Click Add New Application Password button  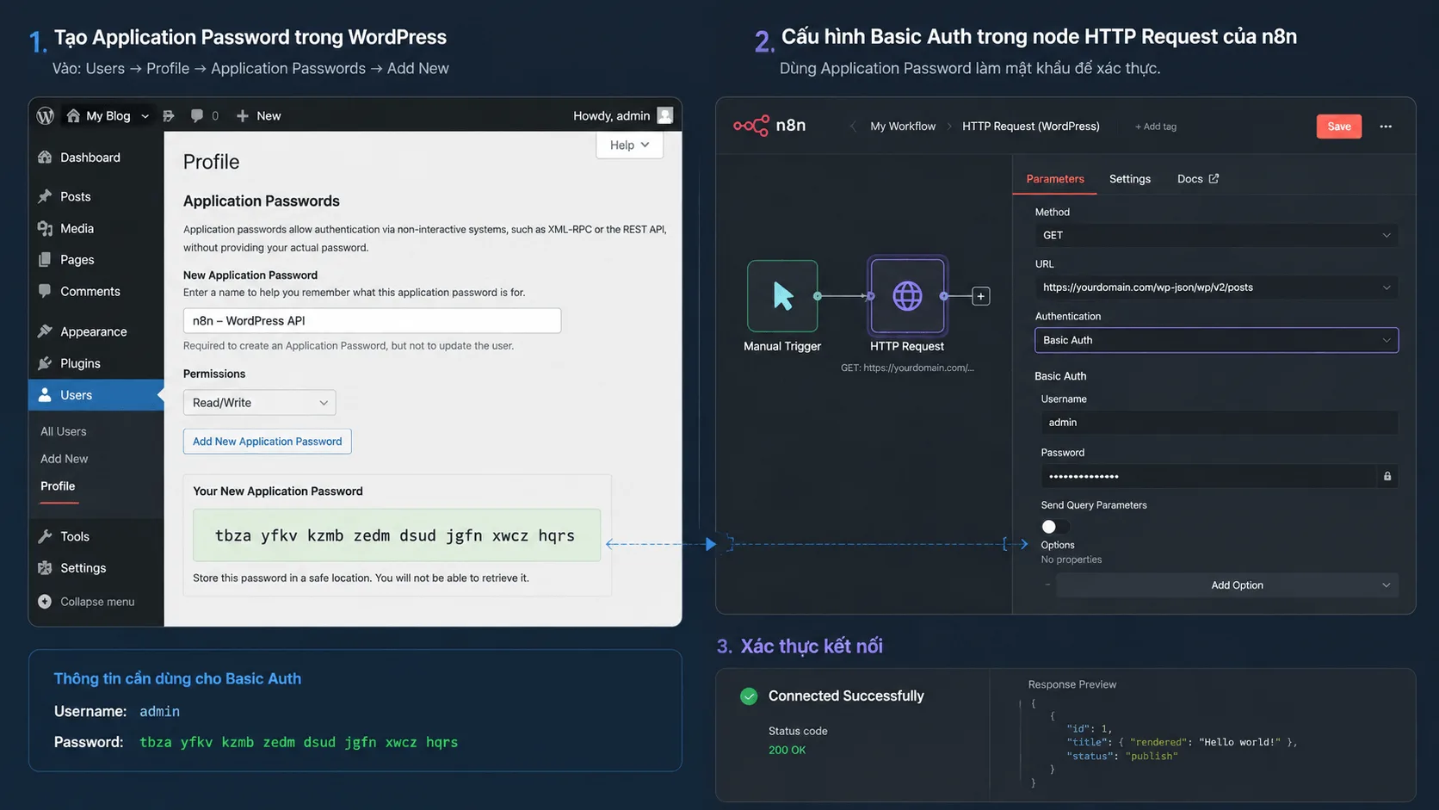pos(267,442)
